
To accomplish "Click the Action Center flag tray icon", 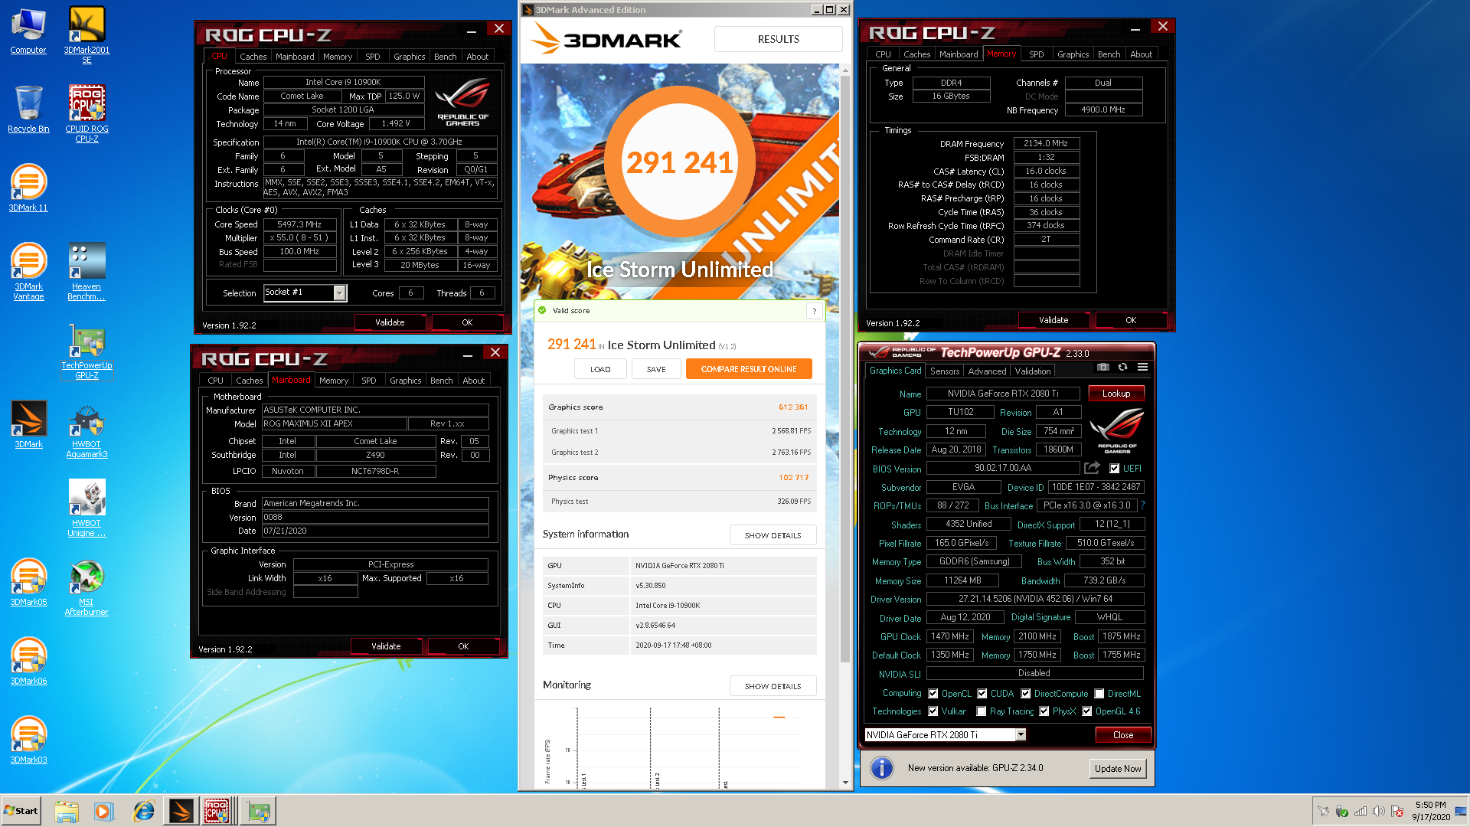I will (1397, 811).
